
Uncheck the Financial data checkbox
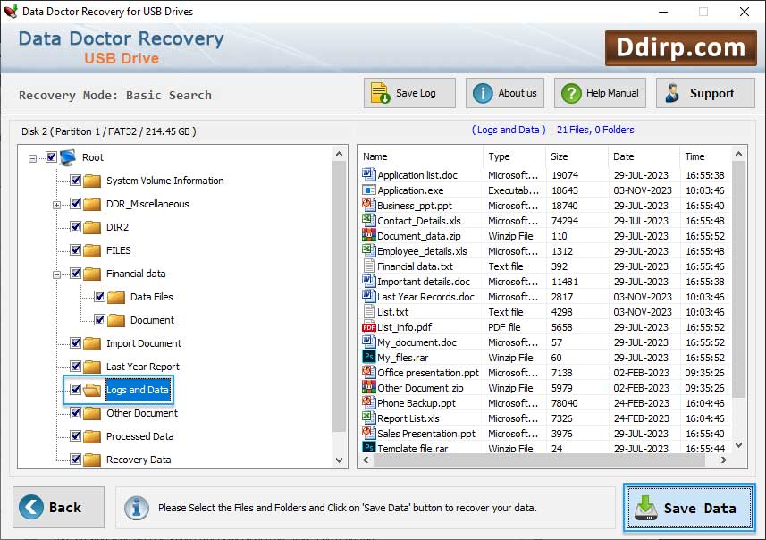pos(75,274)
